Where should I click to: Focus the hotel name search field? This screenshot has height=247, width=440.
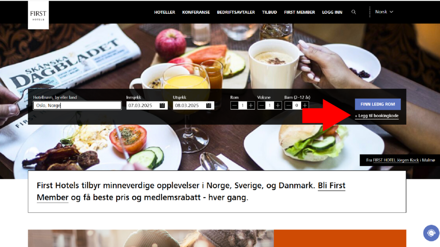77,105
